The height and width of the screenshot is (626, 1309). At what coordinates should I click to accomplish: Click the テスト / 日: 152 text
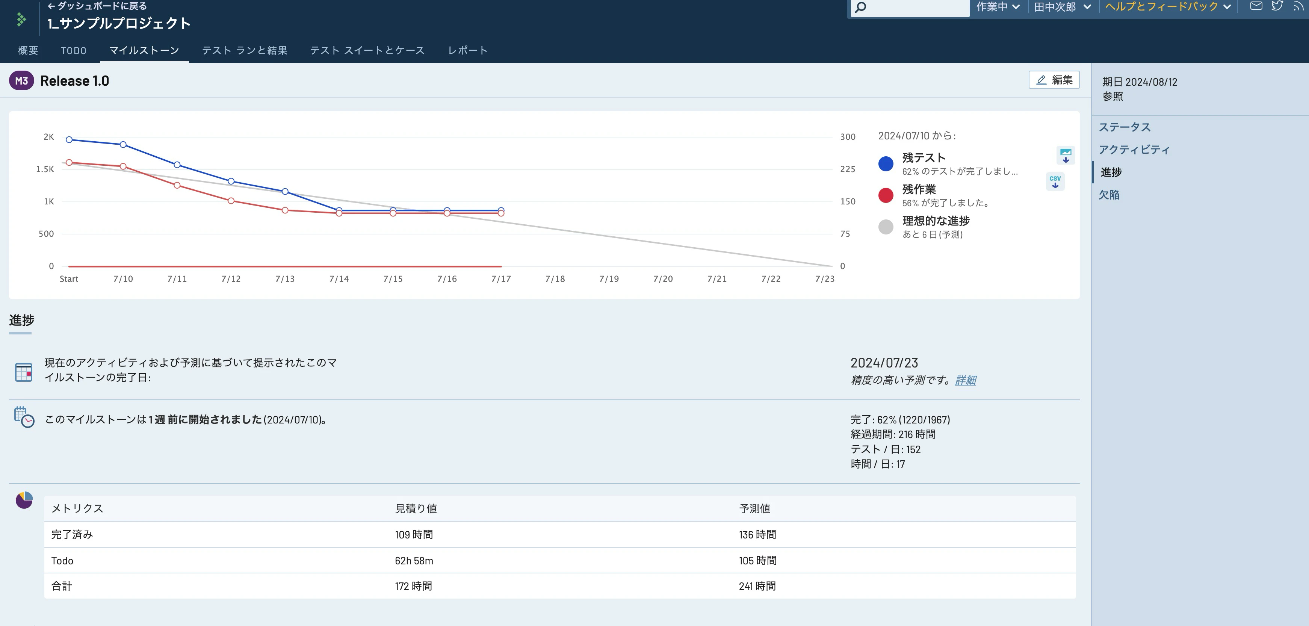coord(886,449)
